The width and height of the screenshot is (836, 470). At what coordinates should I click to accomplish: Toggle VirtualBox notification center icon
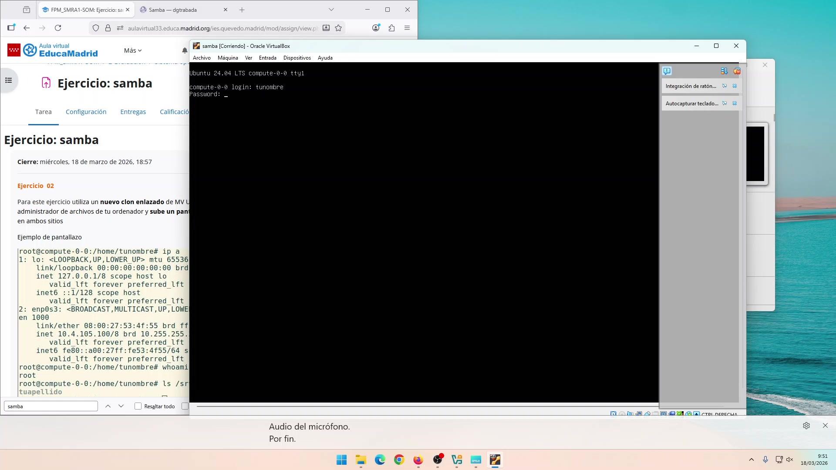click(x=667, y=71)
